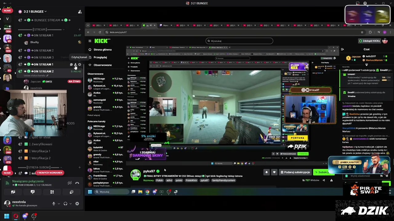The height and width of the screenshot is (221, 394).
Task: Open asmongold in followed channels
Action: tap(105, 101)
